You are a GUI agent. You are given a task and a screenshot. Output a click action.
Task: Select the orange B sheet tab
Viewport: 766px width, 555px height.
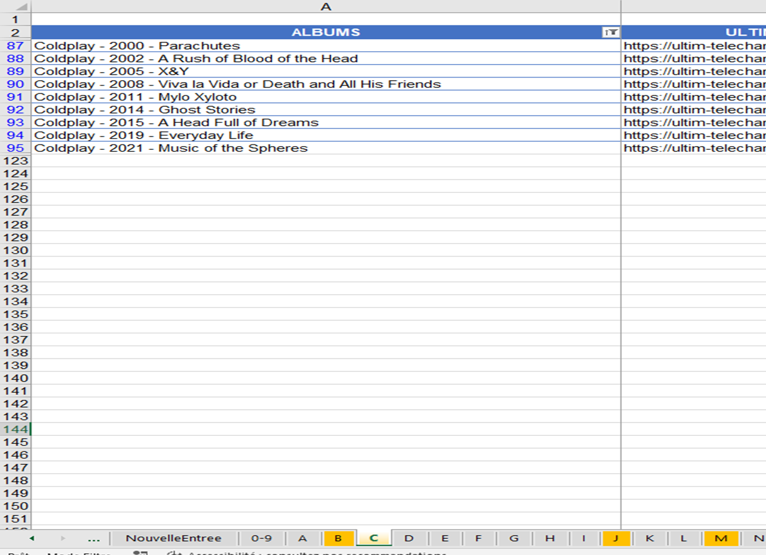(x=338, y=538)
